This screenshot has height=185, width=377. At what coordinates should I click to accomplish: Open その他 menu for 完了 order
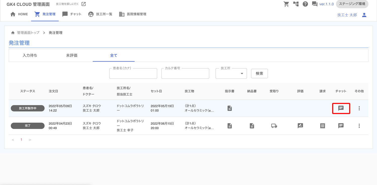[x=359, y=126]
